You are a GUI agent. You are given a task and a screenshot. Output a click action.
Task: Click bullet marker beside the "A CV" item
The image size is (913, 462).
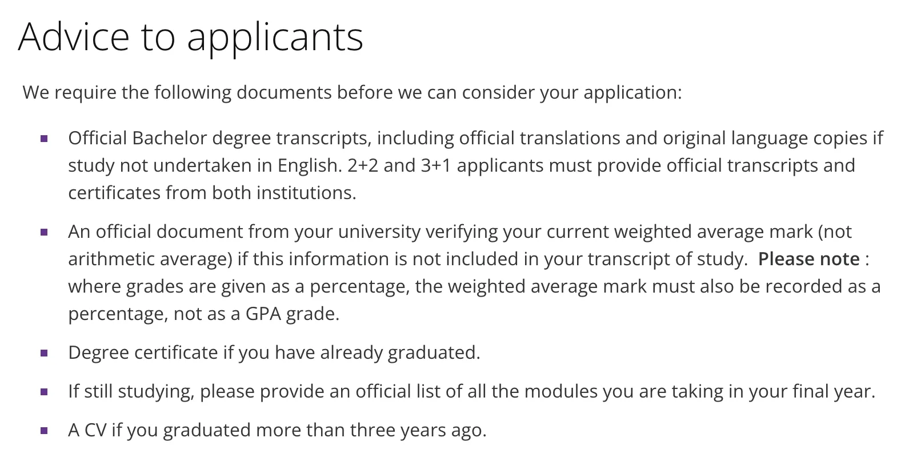44,431
